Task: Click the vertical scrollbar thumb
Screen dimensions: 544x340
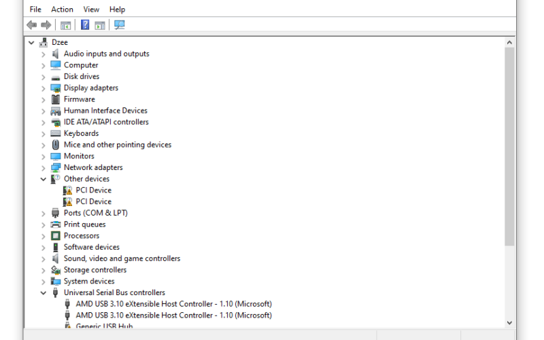Action: pyautogui.click(x=509, y=146)
